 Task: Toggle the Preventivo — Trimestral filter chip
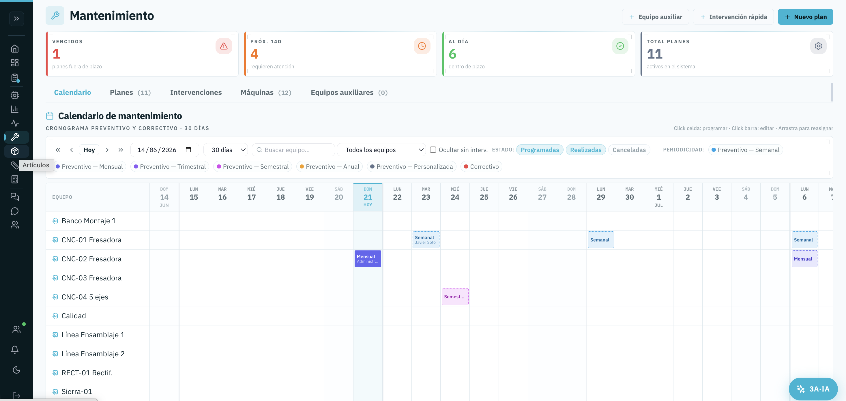coord(170,166)
